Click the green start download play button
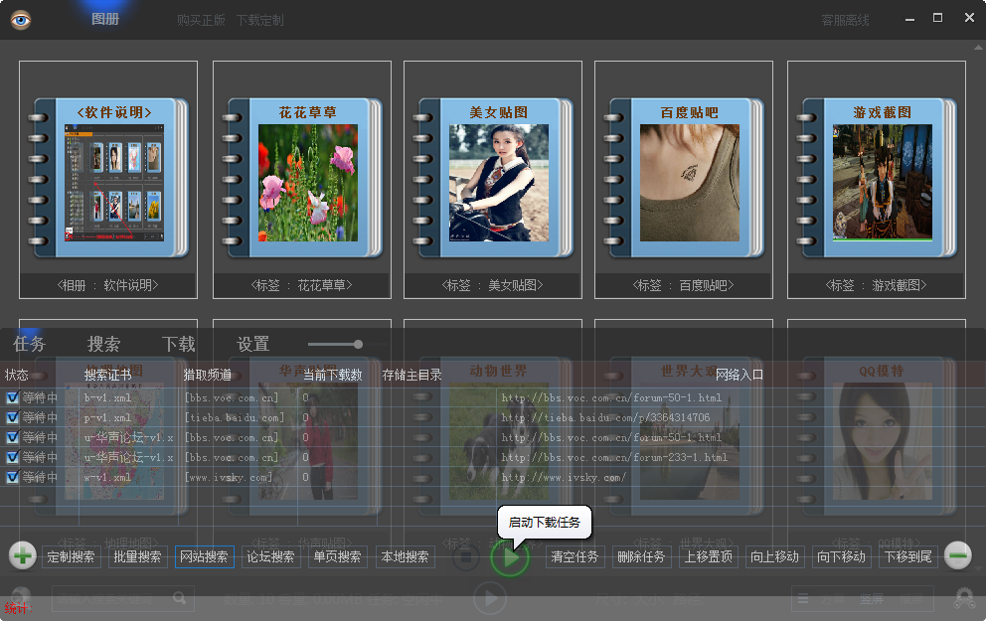 pyautogui.click(x=509, y=557)
